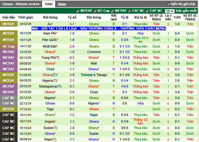Open the 4-0 score against Trinidad & Tobago
This screenshot has width=199, height=142.
tap(72, 75)
